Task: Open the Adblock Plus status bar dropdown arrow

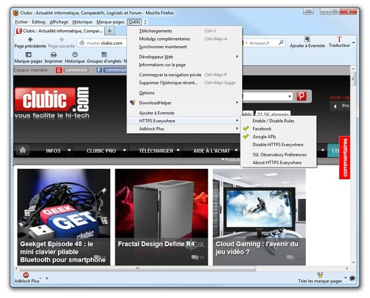Action: tap(40, 278)
